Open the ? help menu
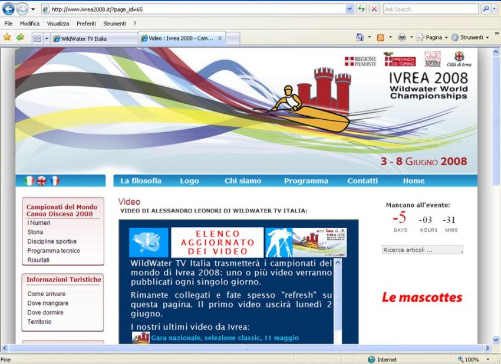This screenshot has width=501, height=364. tap(135, 24)
